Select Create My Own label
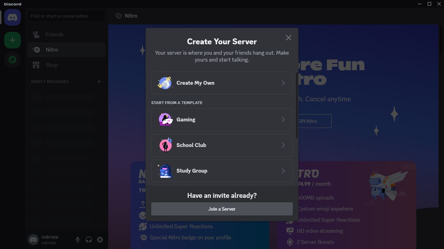The image size is (444, 249). [195, 83]
